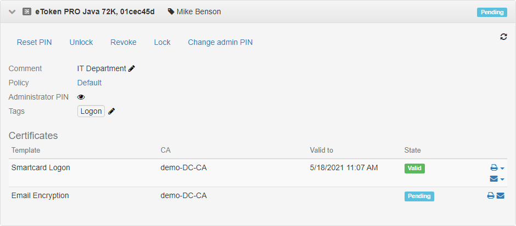Click the smart card device icon in header
The height and width of the screenshot is (226, 516).
(27, 11)
